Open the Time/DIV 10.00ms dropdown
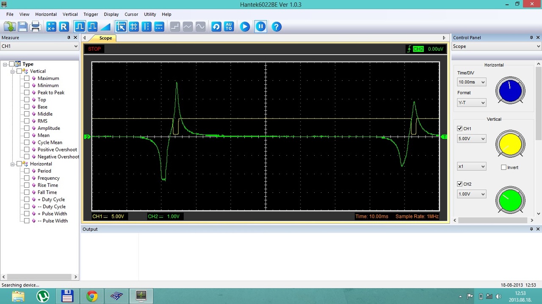 472,82
